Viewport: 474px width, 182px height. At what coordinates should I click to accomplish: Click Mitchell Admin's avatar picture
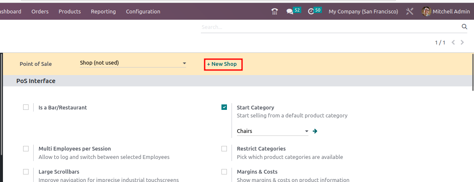[426, 12]
